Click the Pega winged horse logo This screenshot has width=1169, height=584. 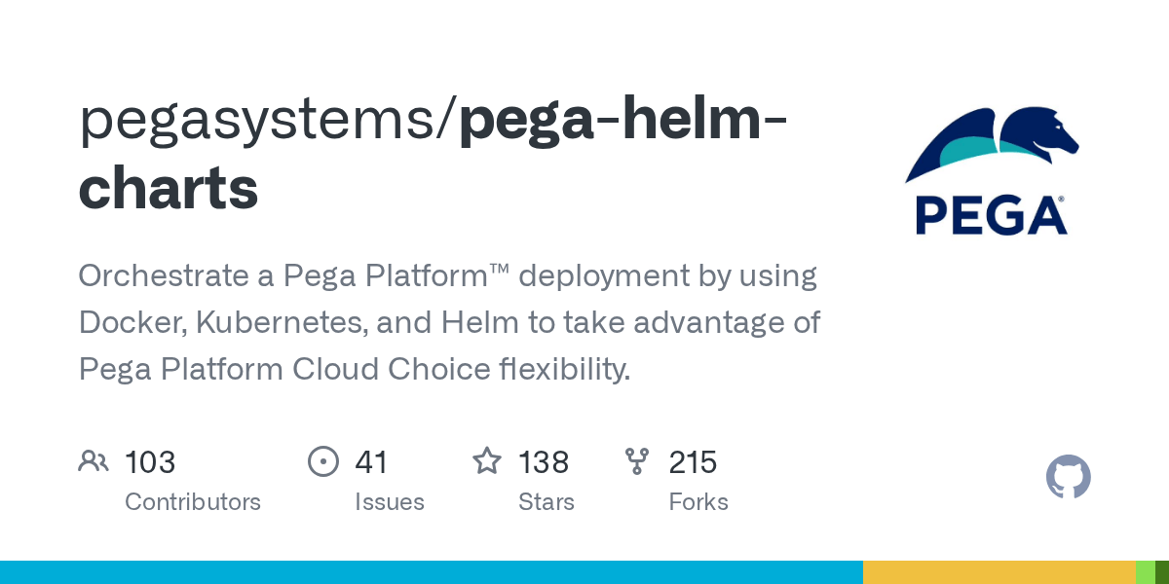click(x=992, y=143)
